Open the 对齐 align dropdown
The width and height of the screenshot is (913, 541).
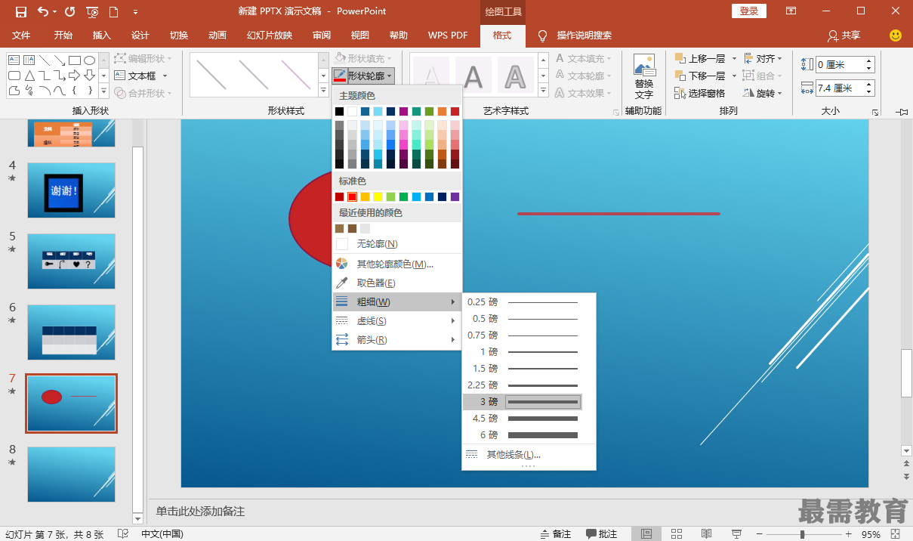click(763, 58)
